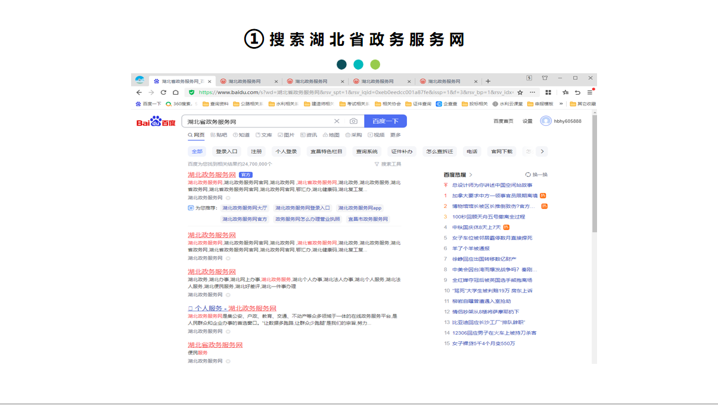Open the 查询资料 bookmark folder
The width and height of the screenshot is (718, 405).
pos(216,104)
